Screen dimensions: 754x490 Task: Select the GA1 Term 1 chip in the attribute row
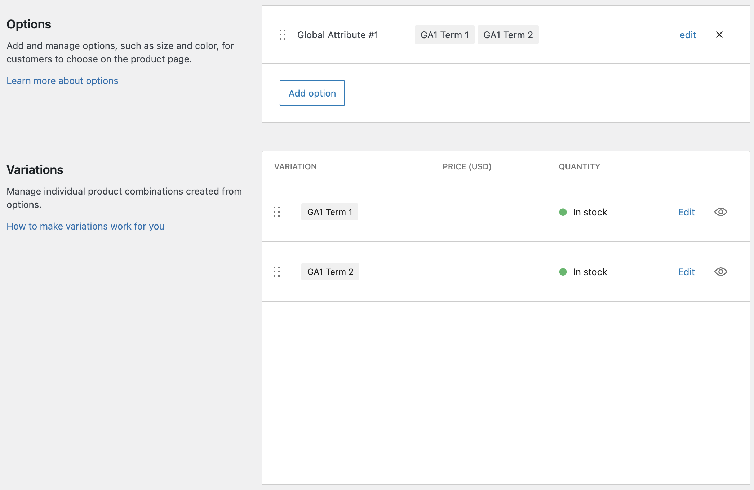(x=444, y=35)
